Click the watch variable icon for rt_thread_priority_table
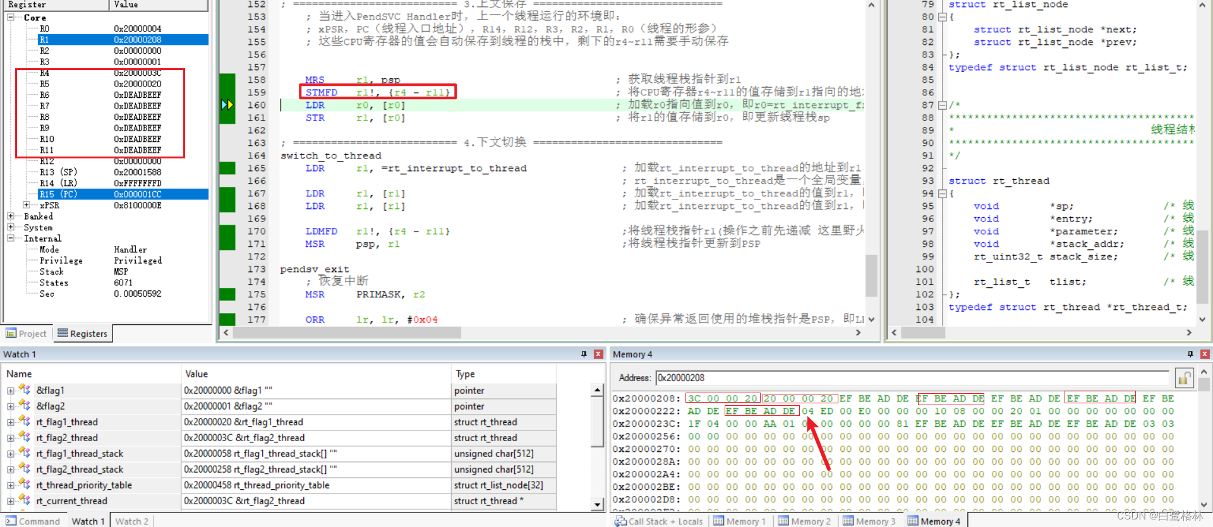The image size is (1213, 527). [x=24, y=485]
